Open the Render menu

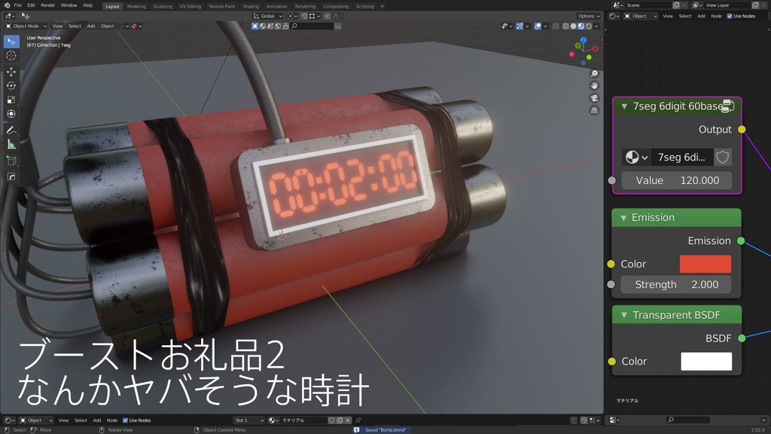coord(47,5)
